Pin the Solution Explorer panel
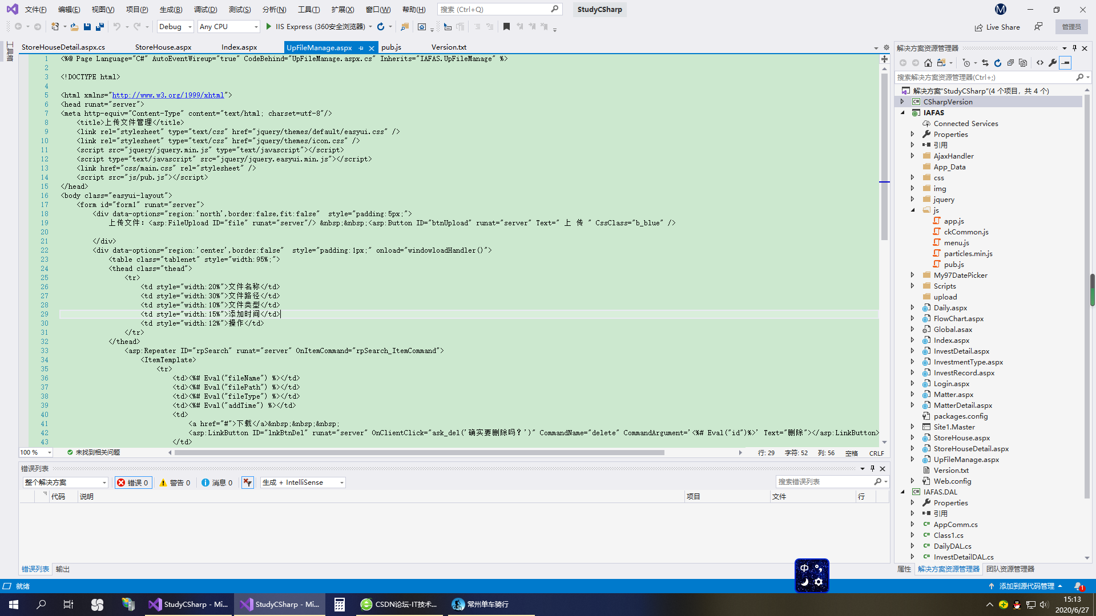 1074,48
